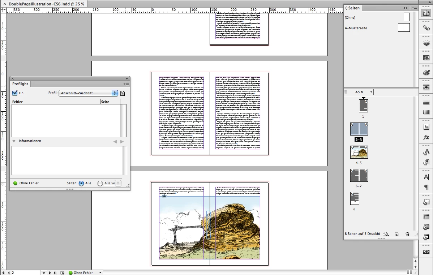Select the A-Musterseite master thumbnail
The height and width of the screenshot is (275, 433).
[x=404, y=27]
